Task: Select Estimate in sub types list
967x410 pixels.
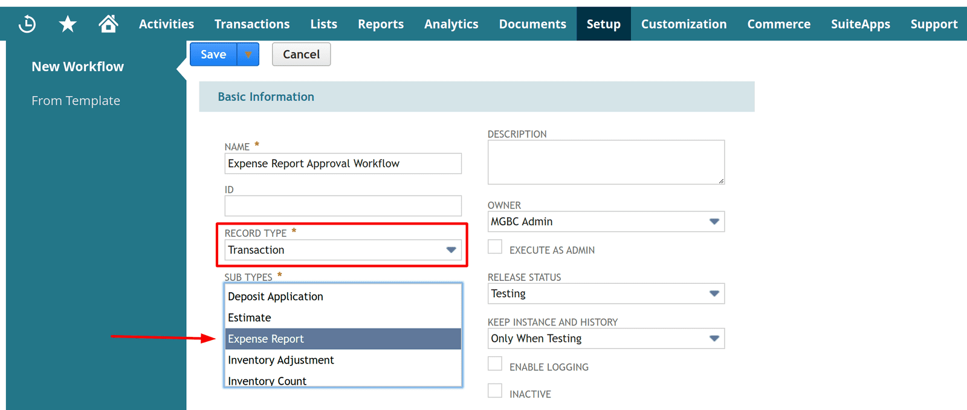Action: point(343,318)
